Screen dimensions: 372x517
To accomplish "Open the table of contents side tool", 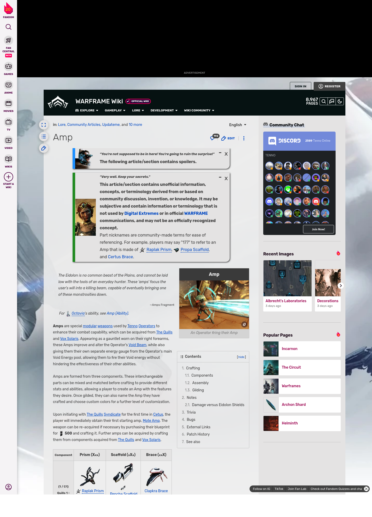I will click(x=44, y=136).
